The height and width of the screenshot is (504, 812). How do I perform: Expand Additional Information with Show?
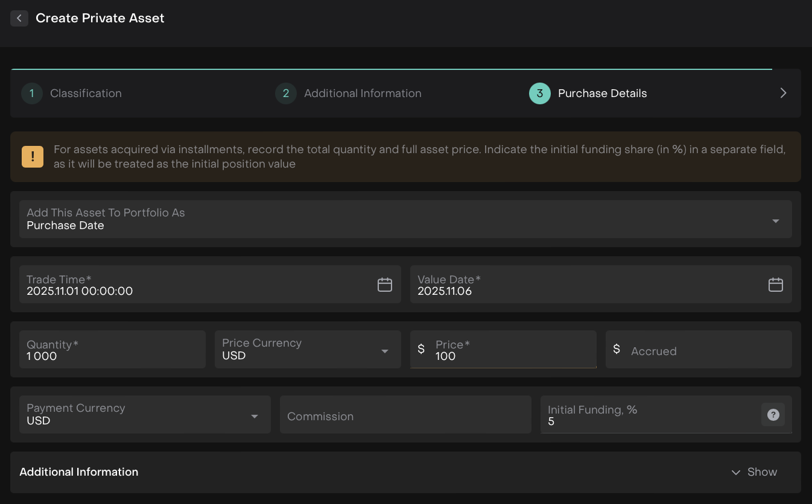click(x=754, y=472)
